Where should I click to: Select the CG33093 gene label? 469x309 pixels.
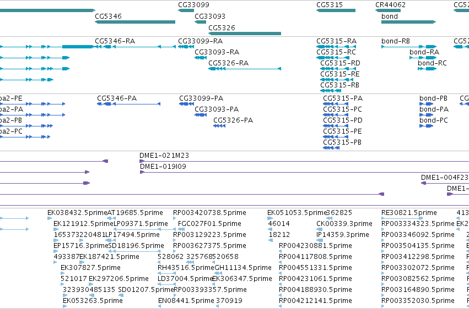[210, 16]
